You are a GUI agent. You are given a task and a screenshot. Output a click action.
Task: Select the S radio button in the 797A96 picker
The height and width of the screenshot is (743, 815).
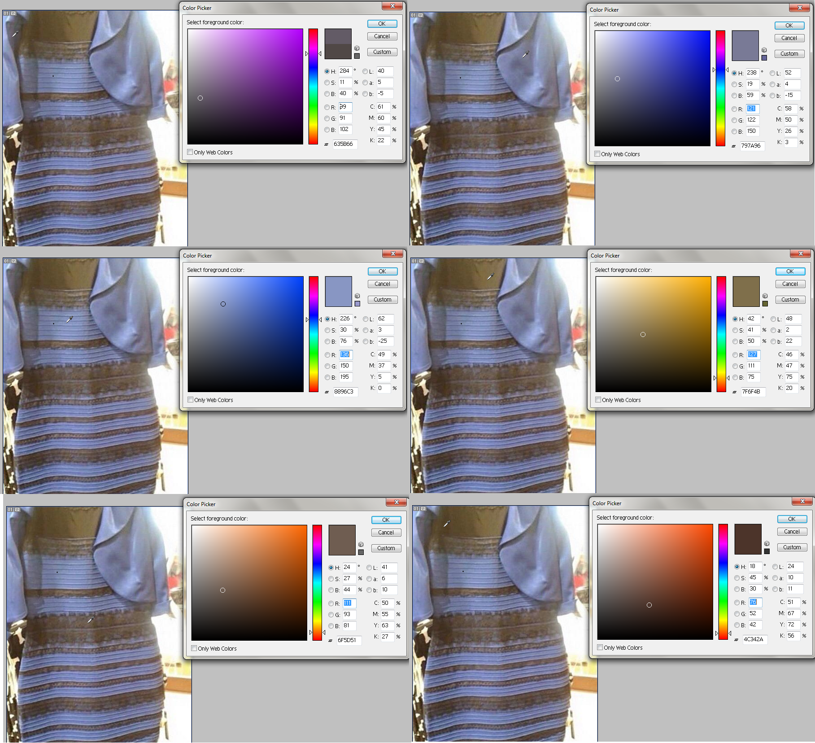(734, 84)
